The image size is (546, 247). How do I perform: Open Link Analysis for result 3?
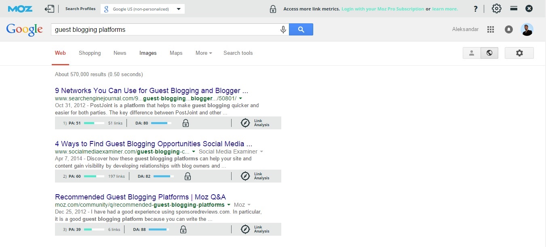255,229
